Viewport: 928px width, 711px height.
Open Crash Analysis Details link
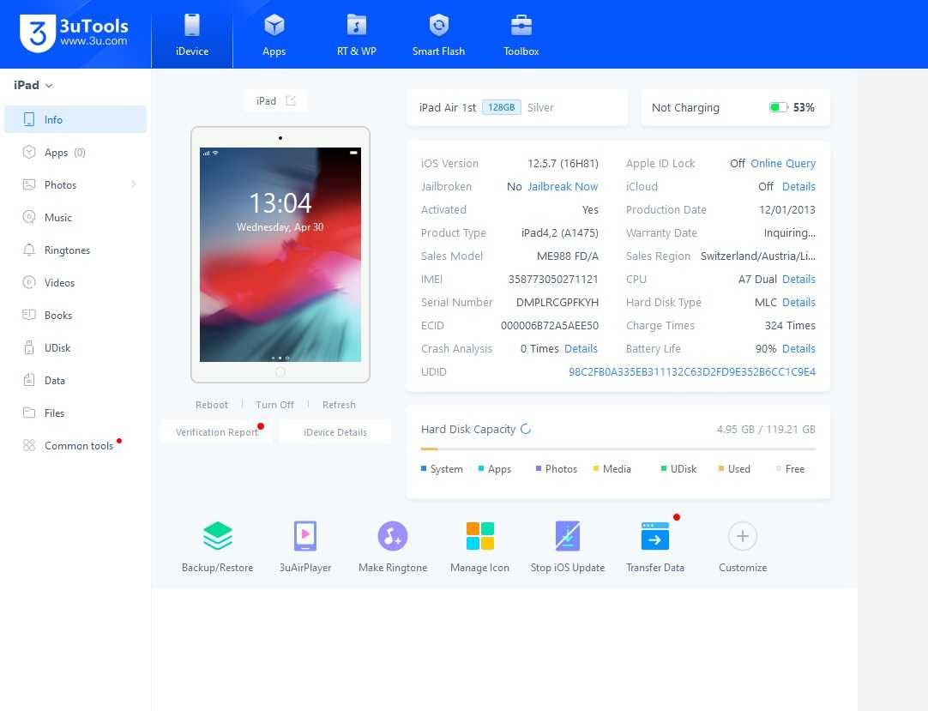pos(581,349)
